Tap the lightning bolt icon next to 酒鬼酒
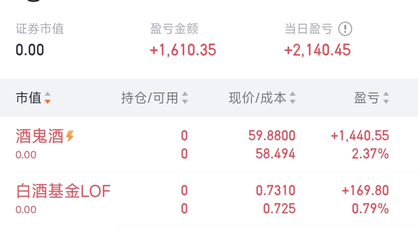 pos(70,136)
